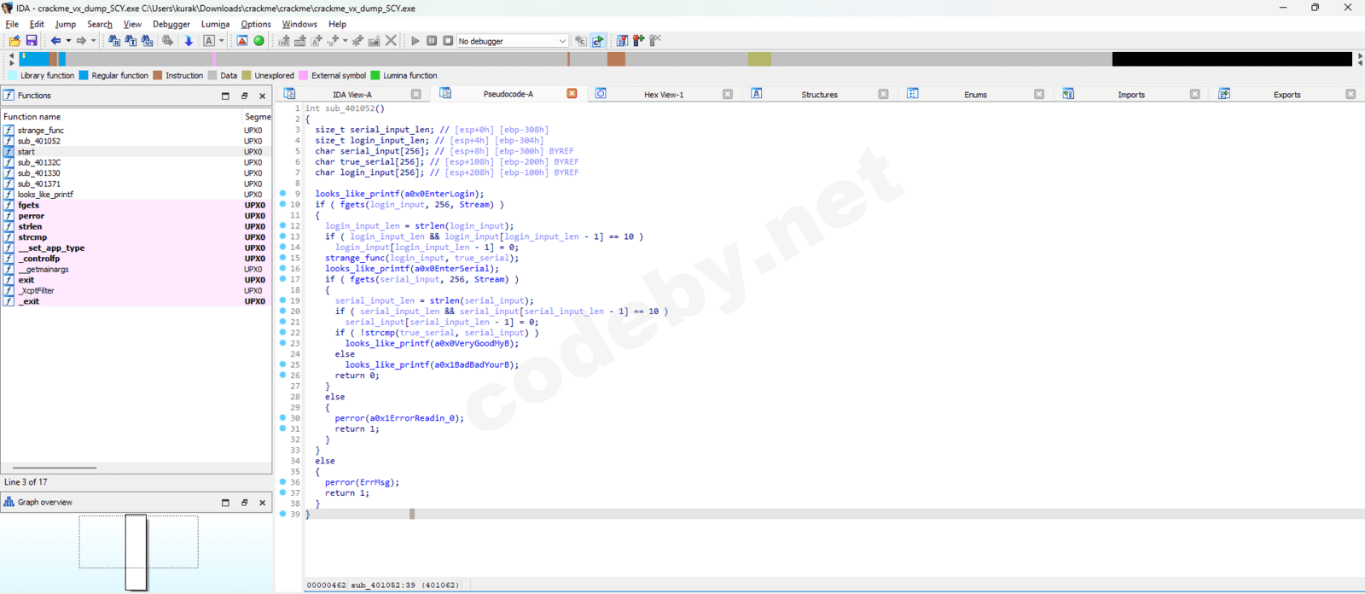Viewport: 1365px width, 594px height.
Task: Click the navigation band brown instruction segment
Action: click(616, 59)
